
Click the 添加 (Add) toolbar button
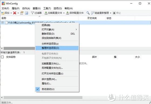pos(5,13)
